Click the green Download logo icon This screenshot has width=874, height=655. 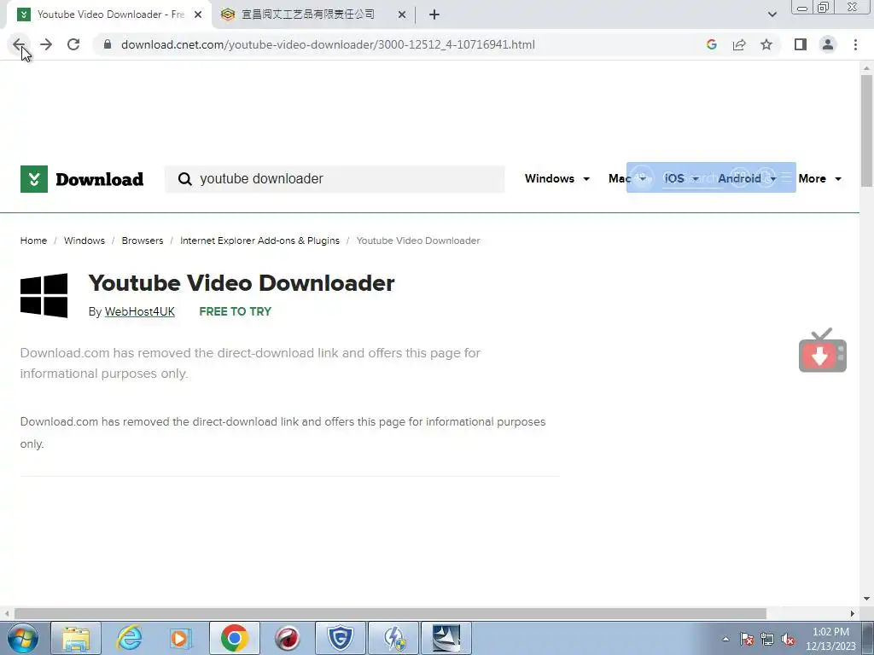pyautogui.click(x=34, y=179)
